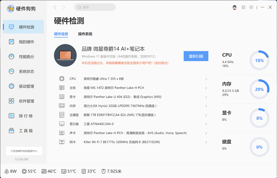Expand the 网卡 Killer Wi-Fi 7 chevron
This screenshot has width=277, height=178.
pos(206,142)
